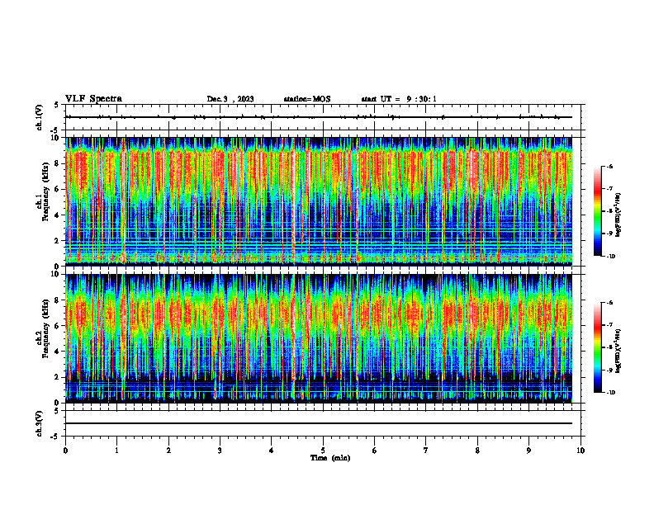Click time axis tick label "7"
This screenshot has width=654, height=505.
(426, 451)
